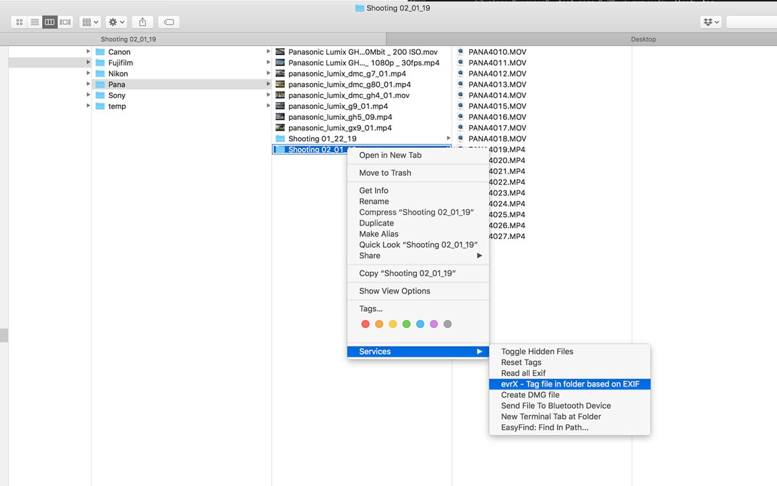Screen dimensions: 777x486
Task: Click PANA4010.MOV file icon
Action: click(460, 52)
